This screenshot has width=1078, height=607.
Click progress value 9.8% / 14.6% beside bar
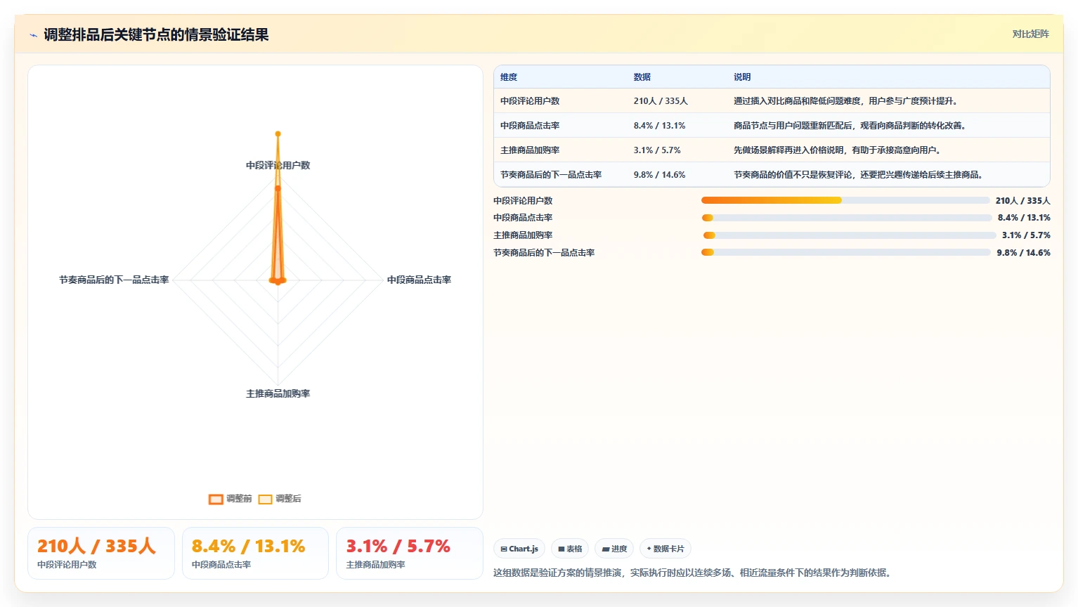click(x=1023, y=252)
